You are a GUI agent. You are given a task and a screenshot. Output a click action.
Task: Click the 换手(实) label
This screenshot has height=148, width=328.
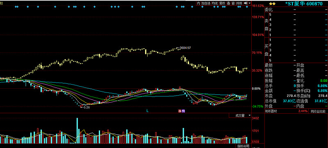click(303, 91)
